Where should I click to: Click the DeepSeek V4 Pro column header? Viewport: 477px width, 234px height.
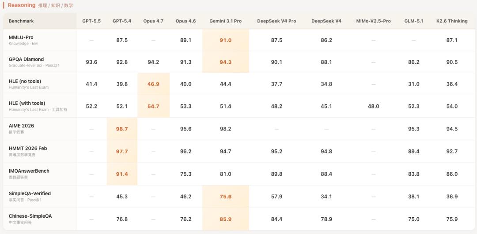coord(276,21)
